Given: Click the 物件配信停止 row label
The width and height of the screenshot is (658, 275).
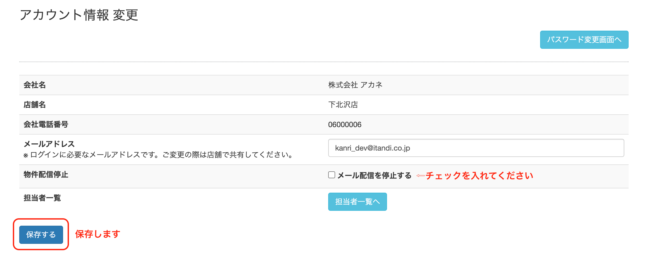Looking at the screenshot, I should click(46, 175).
